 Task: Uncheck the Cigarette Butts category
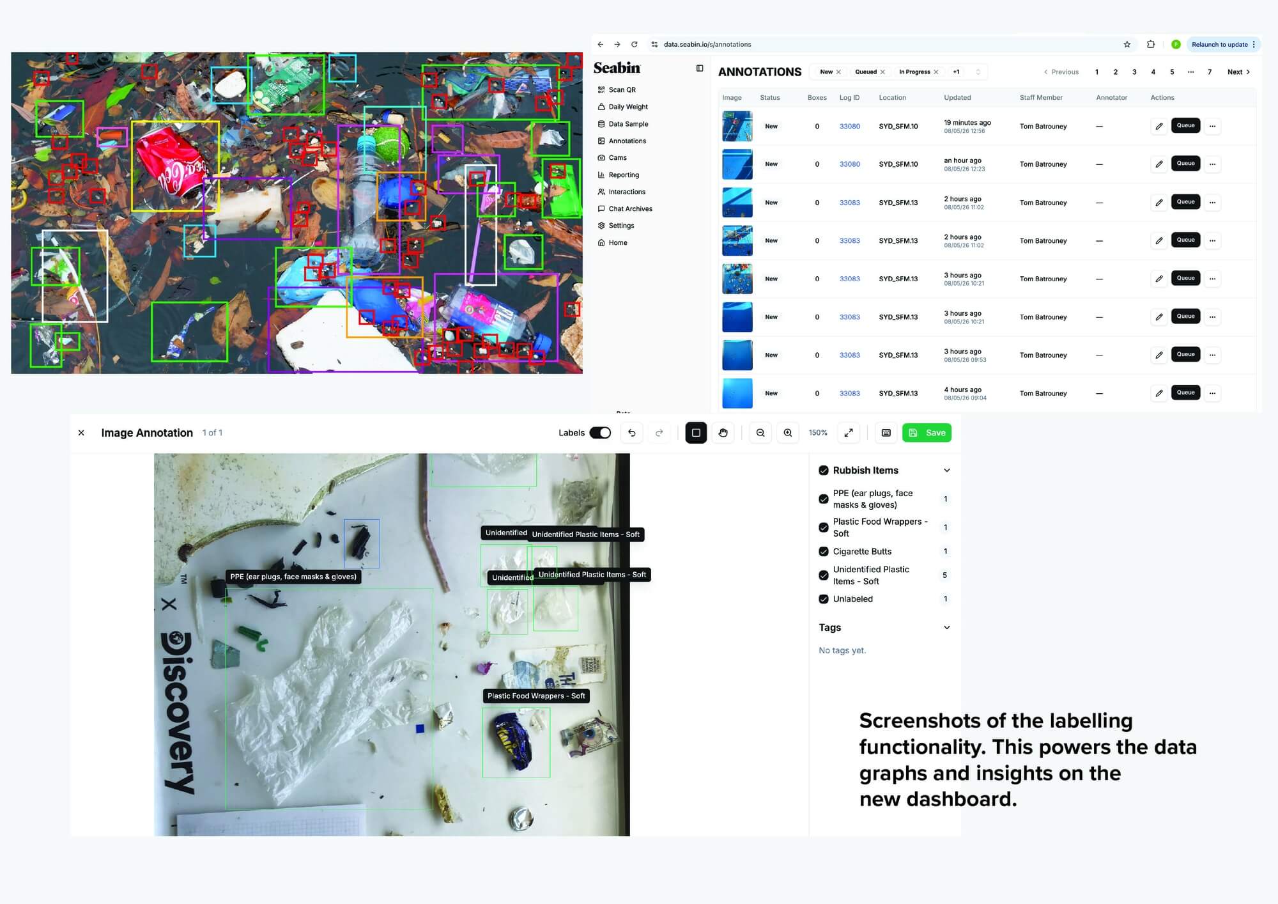pos(824,551)
